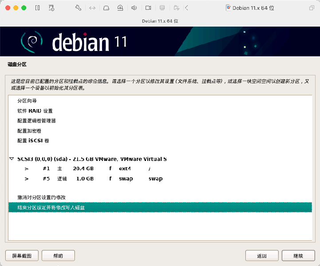Click the camera device icon
This screenshot has width=320, height=266.
point(148,8)
